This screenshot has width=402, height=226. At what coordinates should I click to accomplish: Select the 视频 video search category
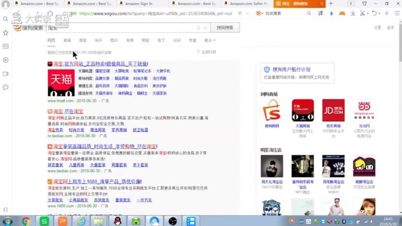pyautogui.click(x=130, y=40)
